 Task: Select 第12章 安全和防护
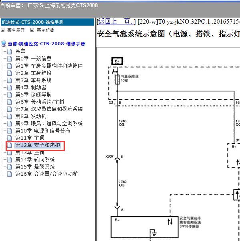(38, 145)
